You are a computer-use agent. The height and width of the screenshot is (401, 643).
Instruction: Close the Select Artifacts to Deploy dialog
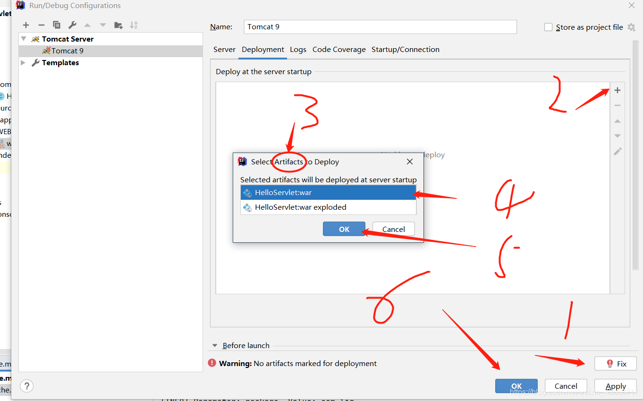[x=410, y=162]
